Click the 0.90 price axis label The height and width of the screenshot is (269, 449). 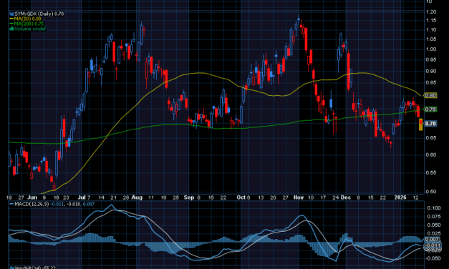click(431, 72)
